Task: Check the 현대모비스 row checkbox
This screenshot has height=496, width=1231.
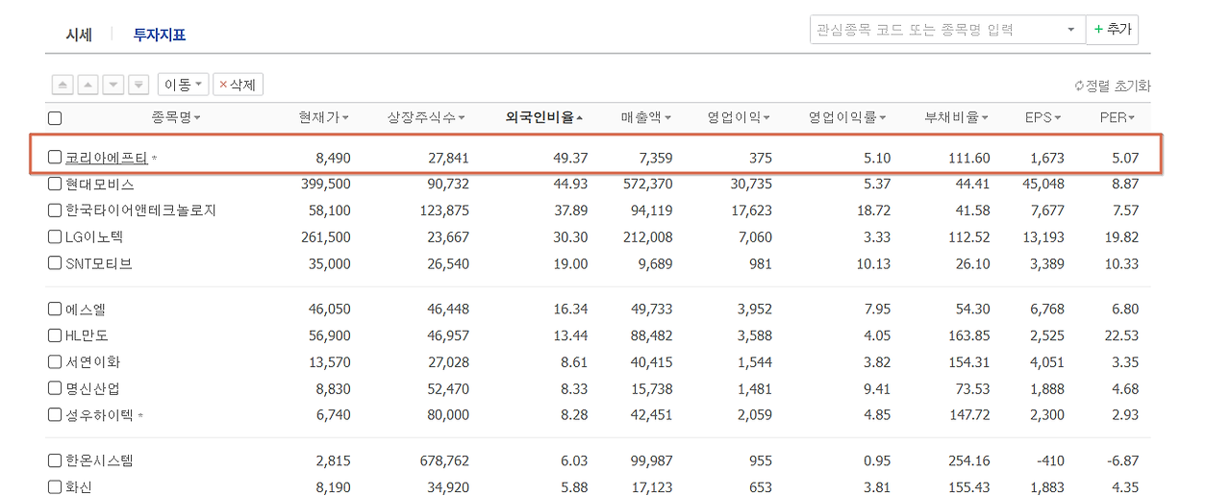Action: click(55, 184)
